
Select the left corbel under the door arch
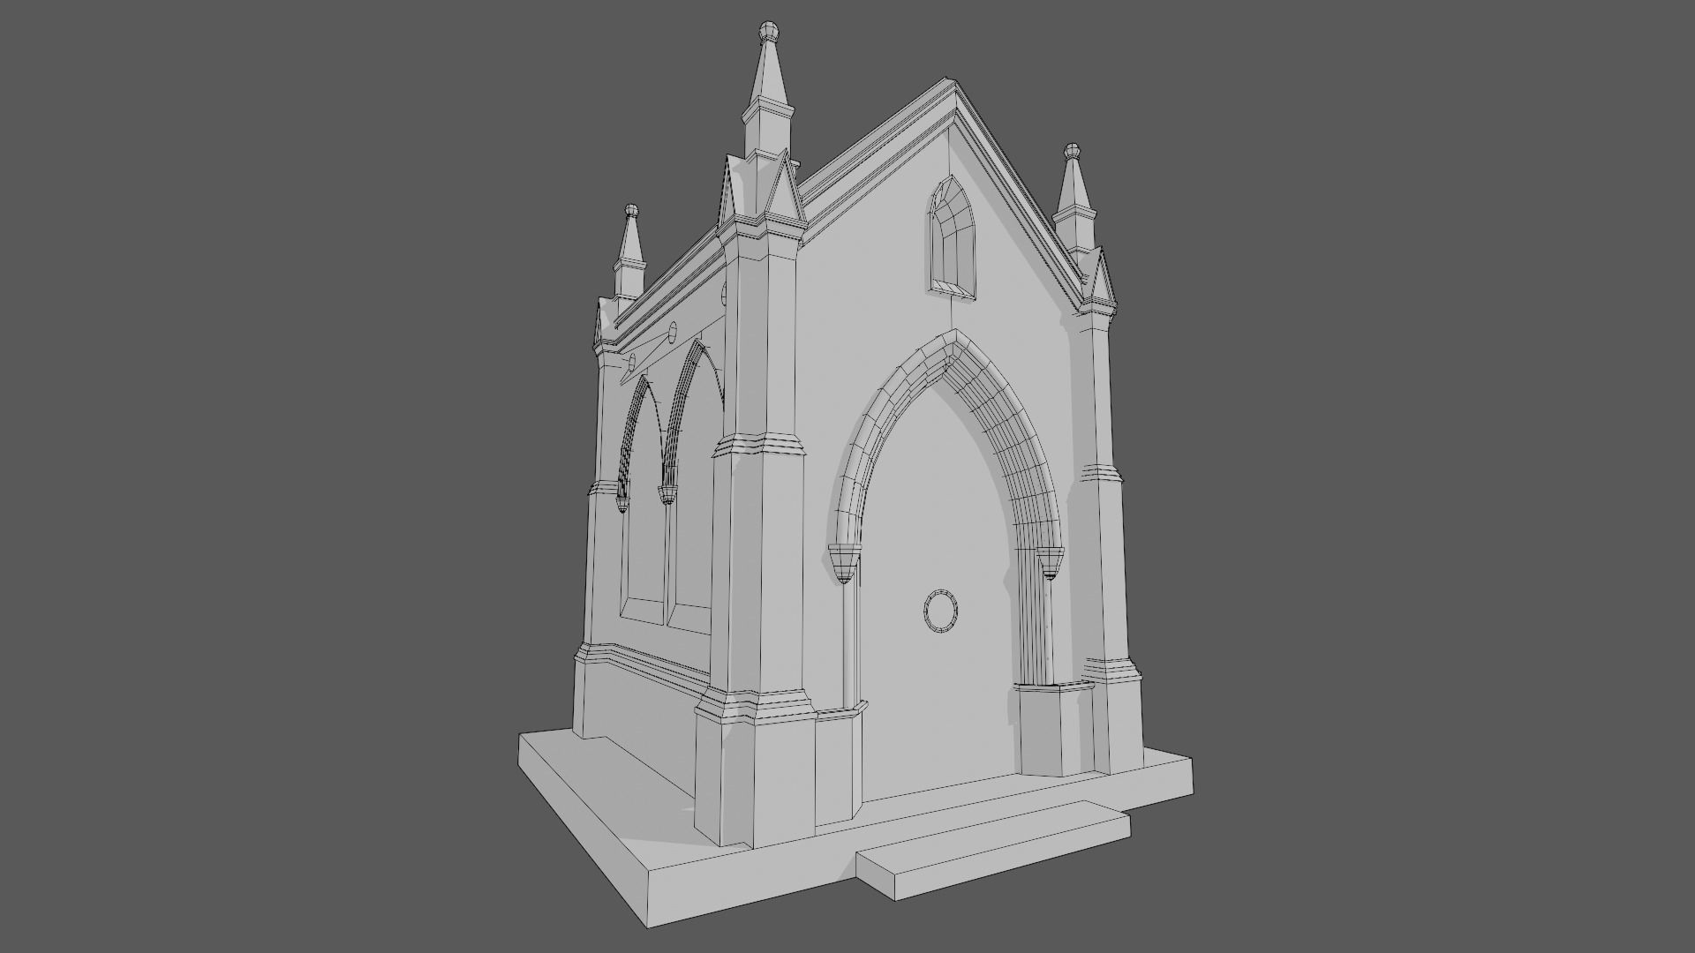(844, 563)
